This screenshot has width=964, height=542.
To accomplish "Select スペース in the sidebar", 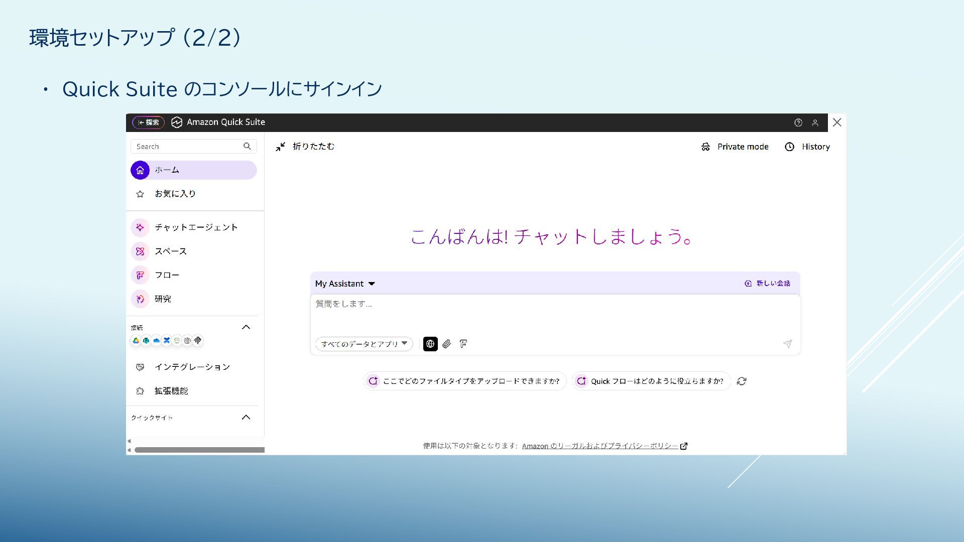I will tap(171, 251).
